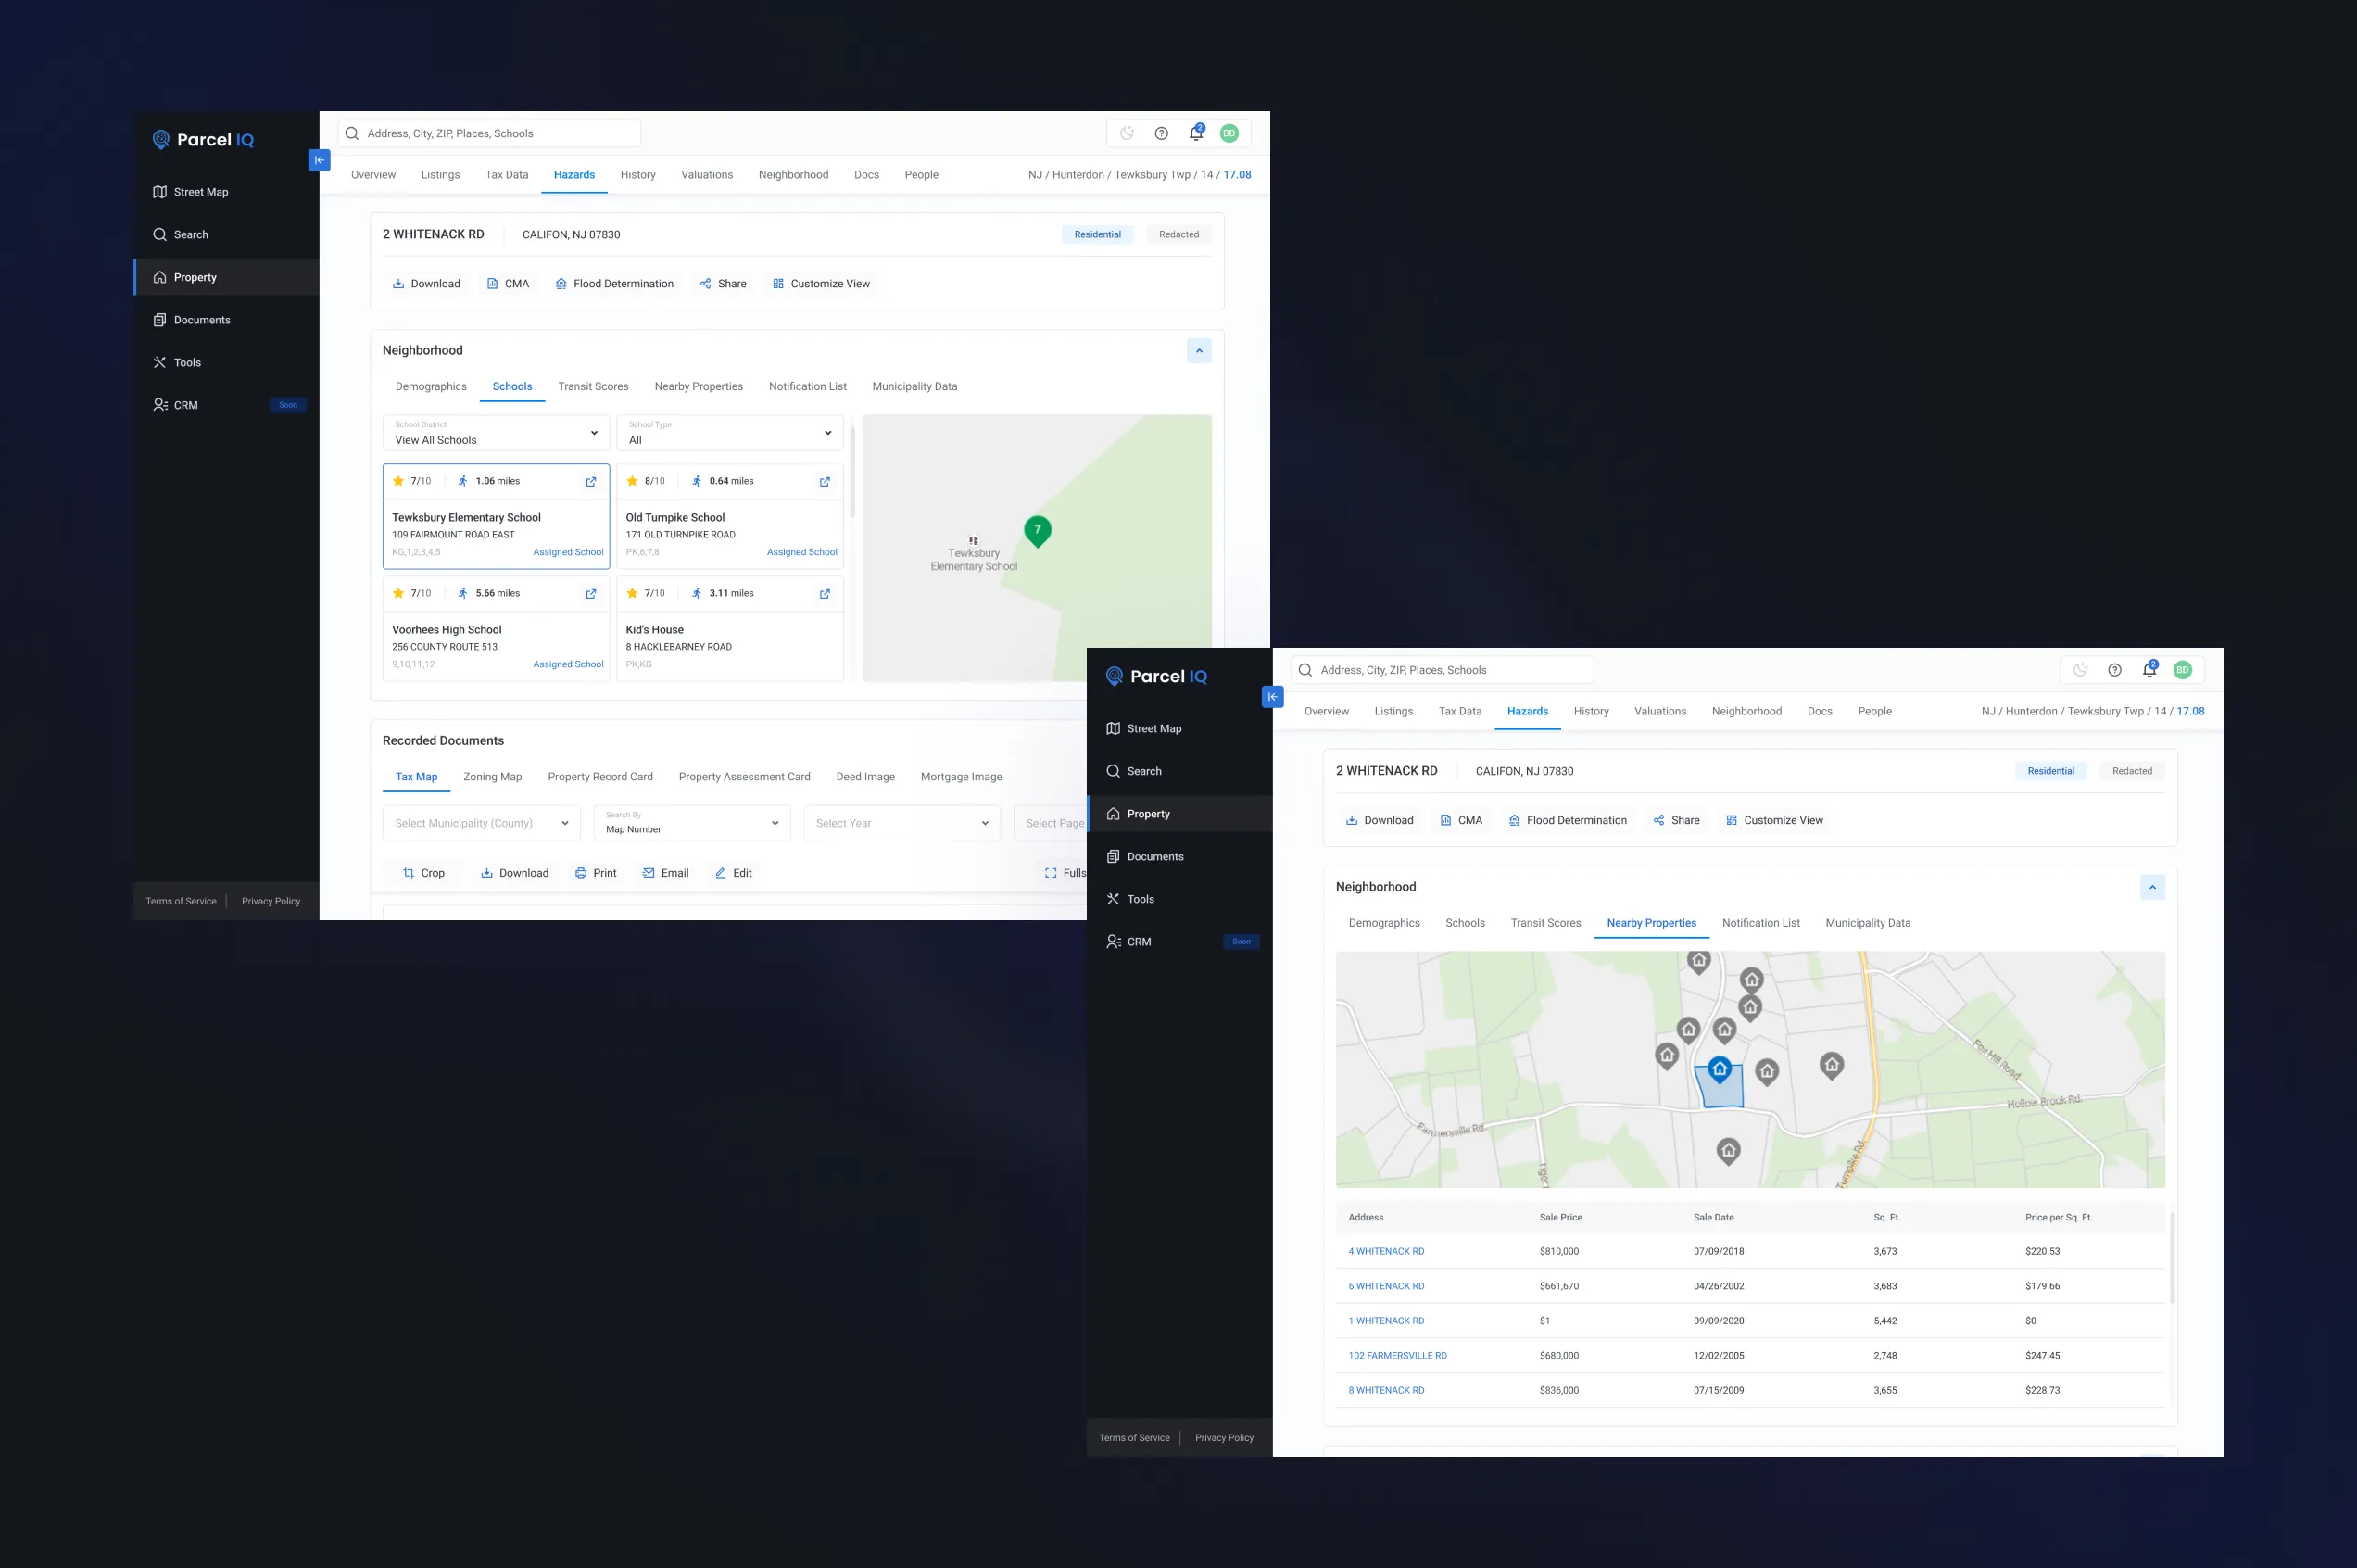Image resolution: width=2357 pixels, height=1568 pixels.
Task: Click the nearby properties table scrollbar
Action: pos(2172,1258)
